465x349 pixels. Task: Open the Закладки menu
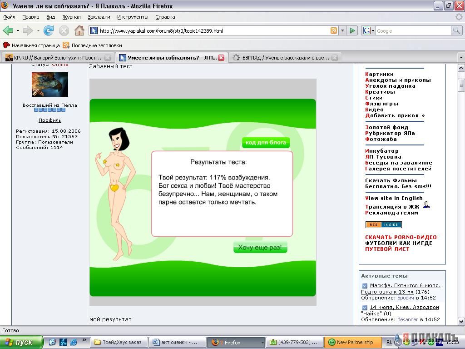(x=99, y=17)
